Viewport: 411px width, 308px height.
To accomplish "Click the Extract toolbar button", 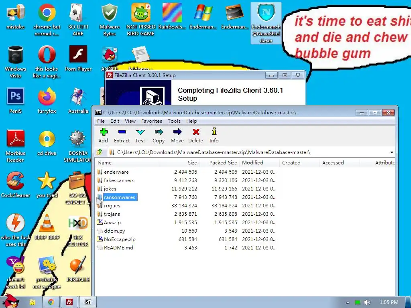I will tap(122, 136).
